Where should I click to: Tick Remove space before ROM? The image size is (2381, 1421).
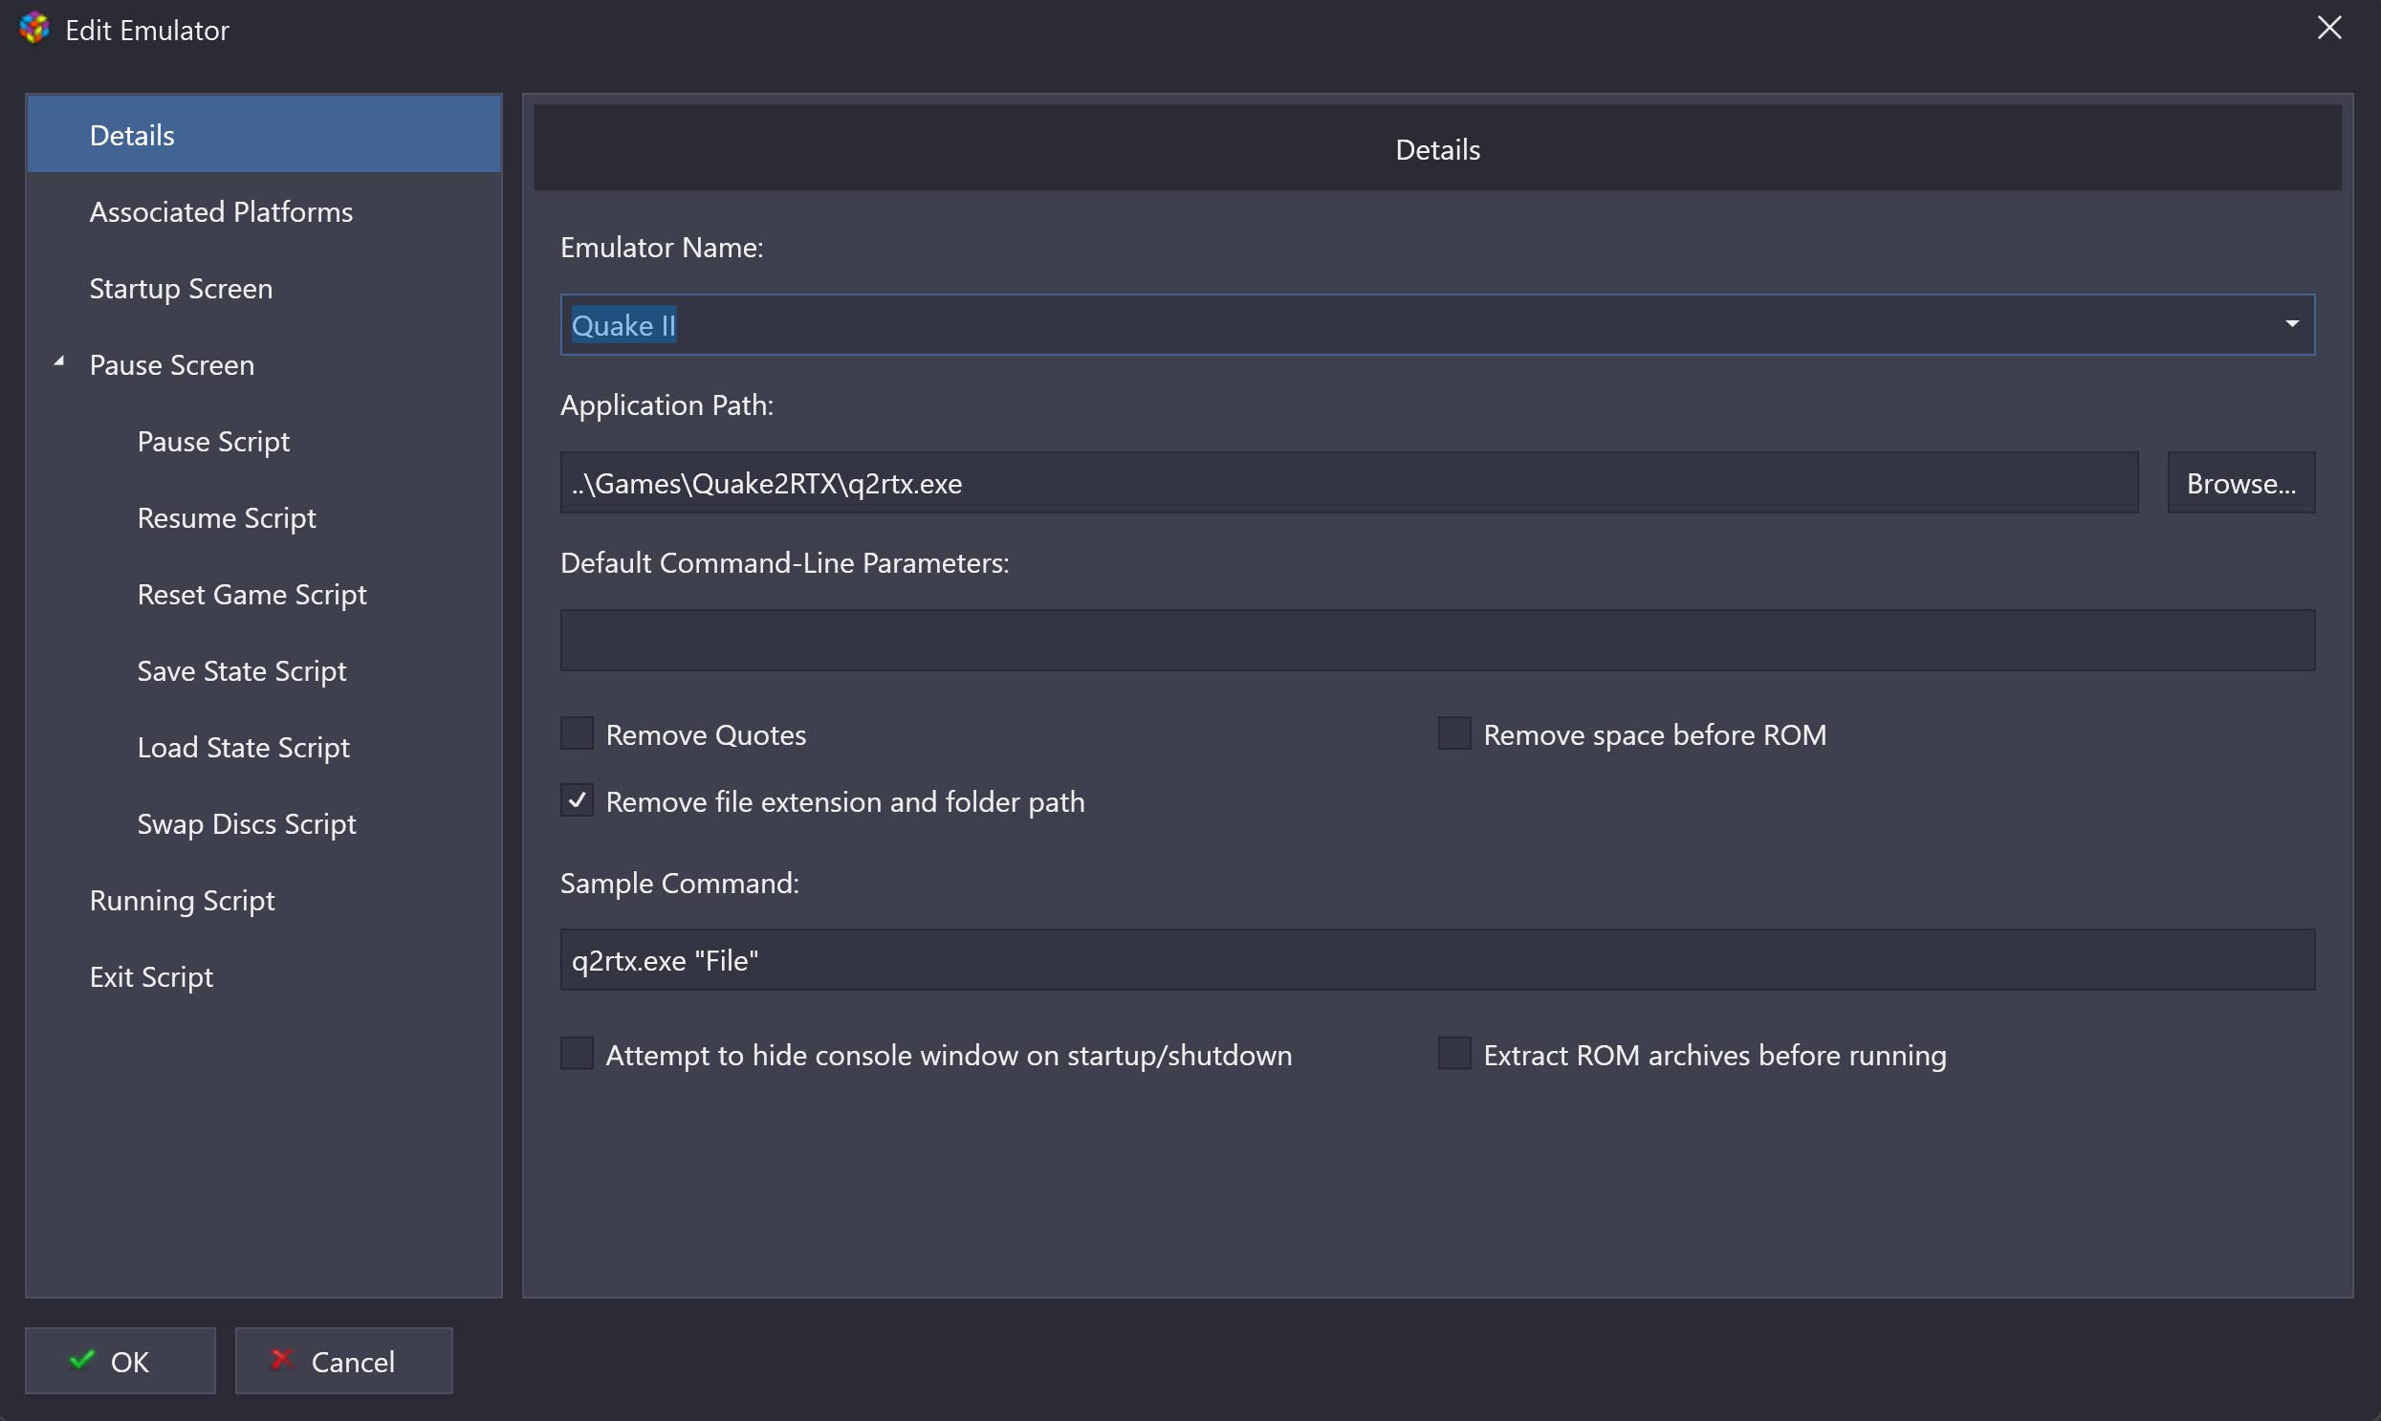(1454, 734)
